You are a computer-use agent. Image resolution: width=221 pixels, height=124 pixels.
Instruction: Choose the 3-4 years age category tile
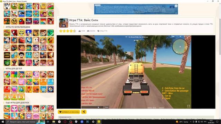pos(43,82)
